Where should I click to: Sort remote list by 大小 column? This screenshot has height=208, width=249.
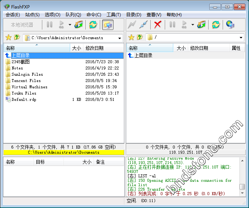pos(181,48)
